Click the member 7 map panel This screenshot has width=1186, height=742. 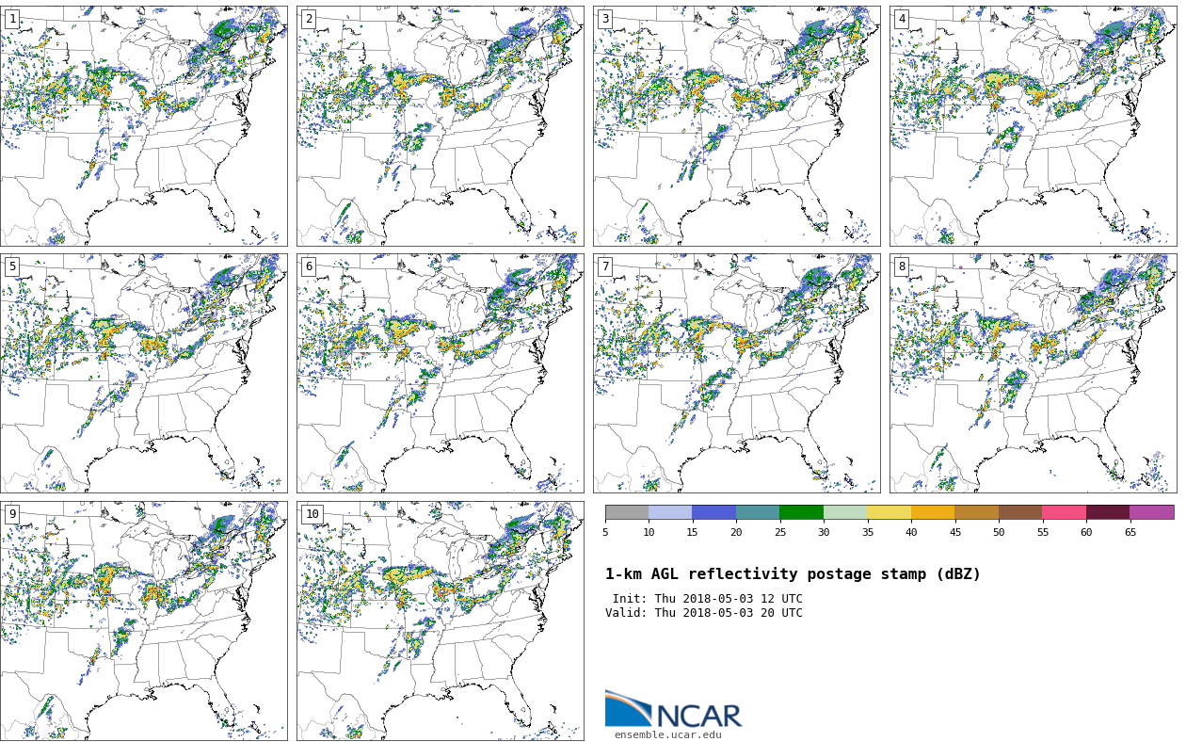[737, 373]
